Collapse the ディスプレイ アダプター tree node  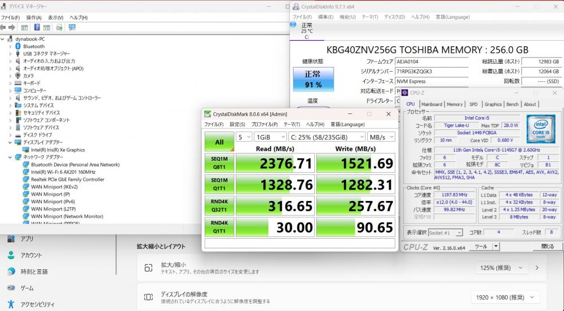click(11, 142)
